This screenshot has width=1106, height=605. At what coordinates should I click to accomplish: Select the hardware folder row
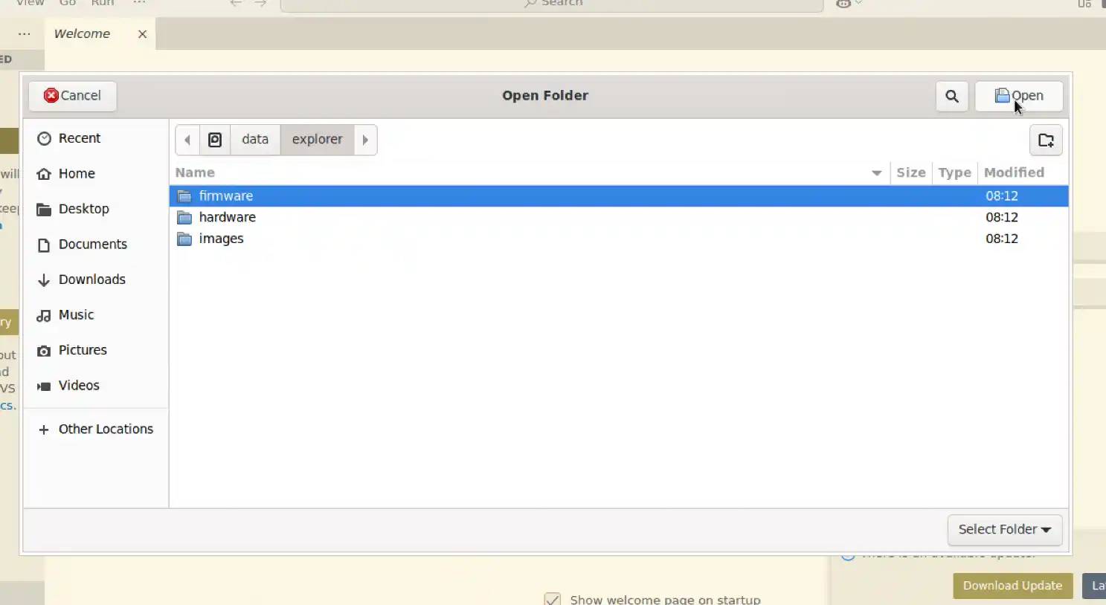tap(619, 217)
